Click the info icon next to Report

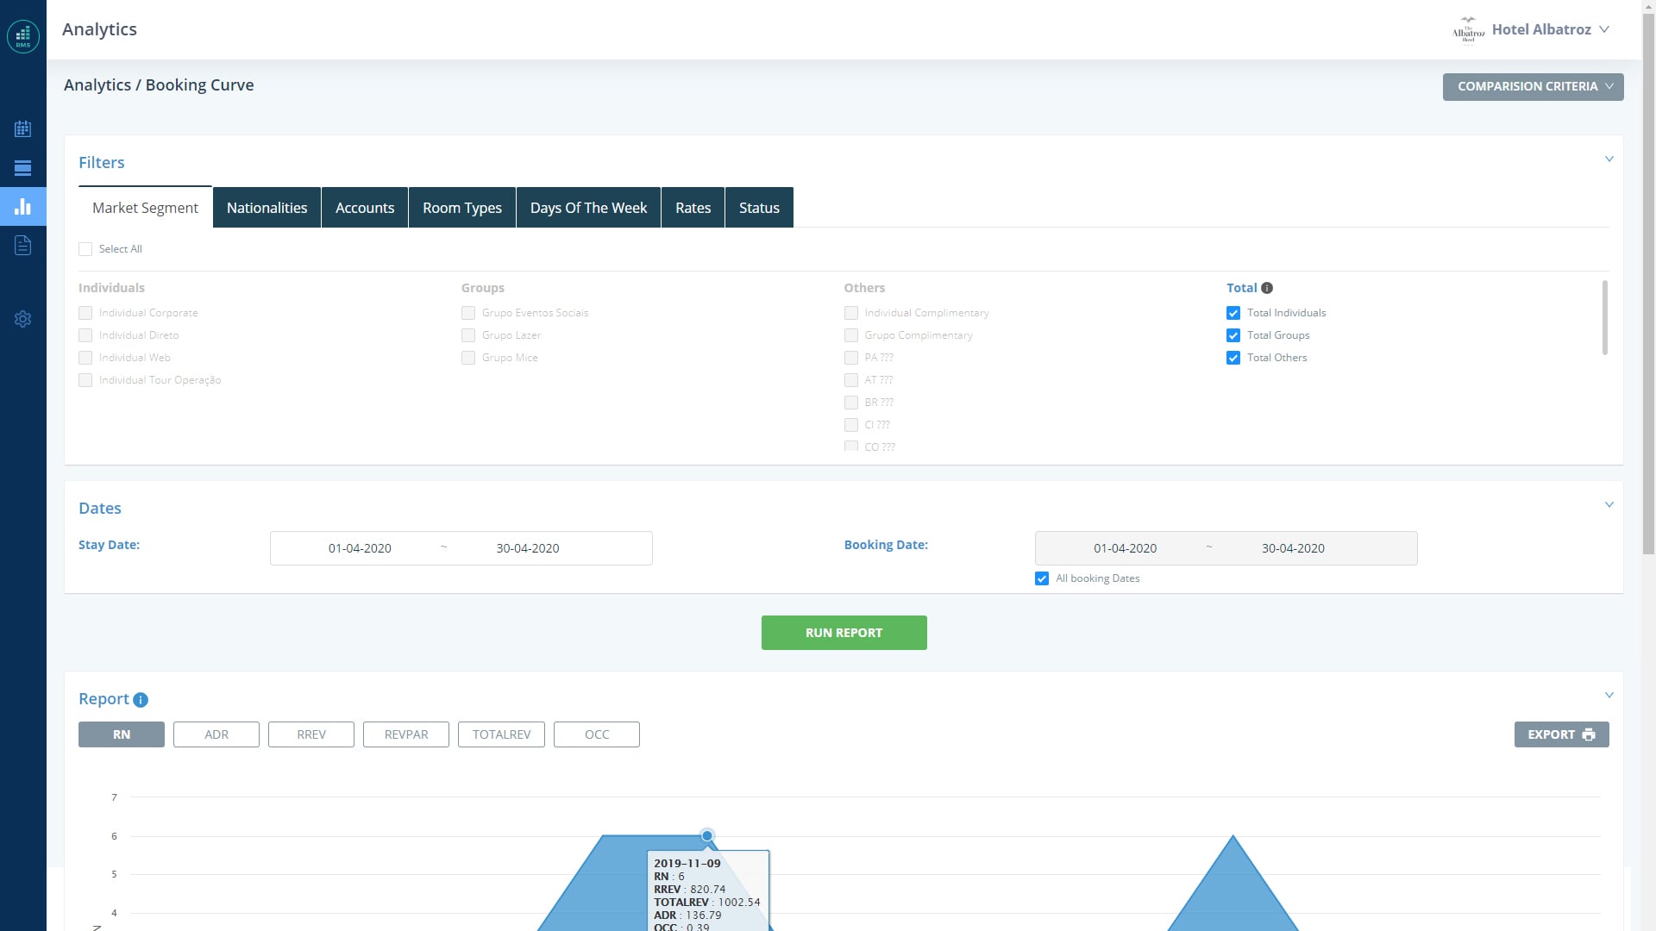click(141, 700)
